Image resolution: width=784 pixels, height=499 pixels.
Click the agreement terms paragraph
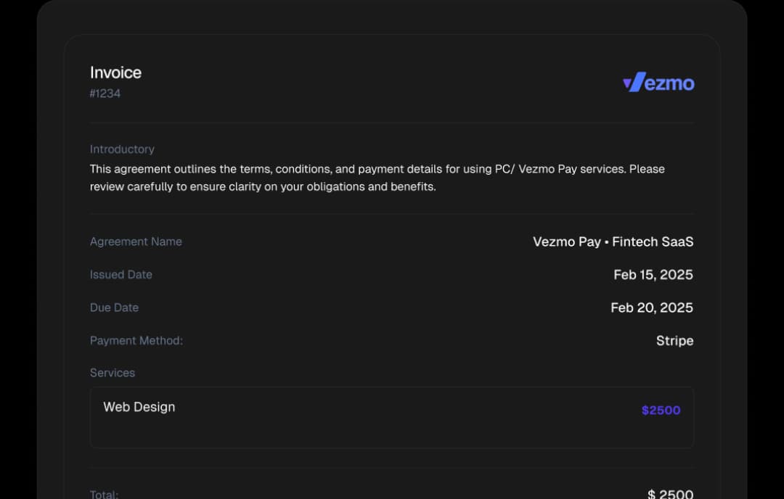[377, 177]
